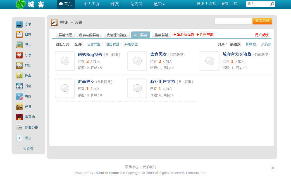This screenshot has width=291, height=188.
Task: Click 邀请 invite in the top bar
Action: pyautogui.click(x=200, y=4)
